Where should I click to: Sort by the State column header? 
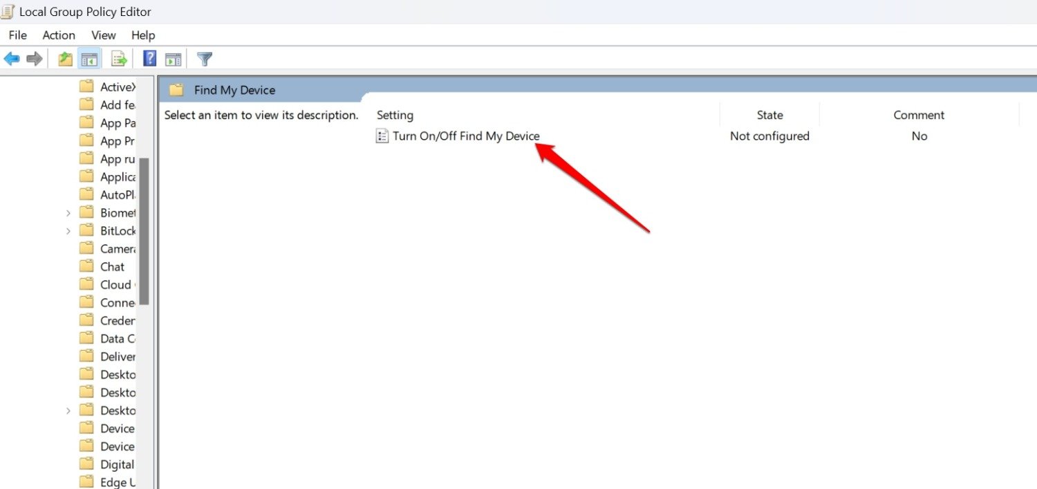(769, 116)
